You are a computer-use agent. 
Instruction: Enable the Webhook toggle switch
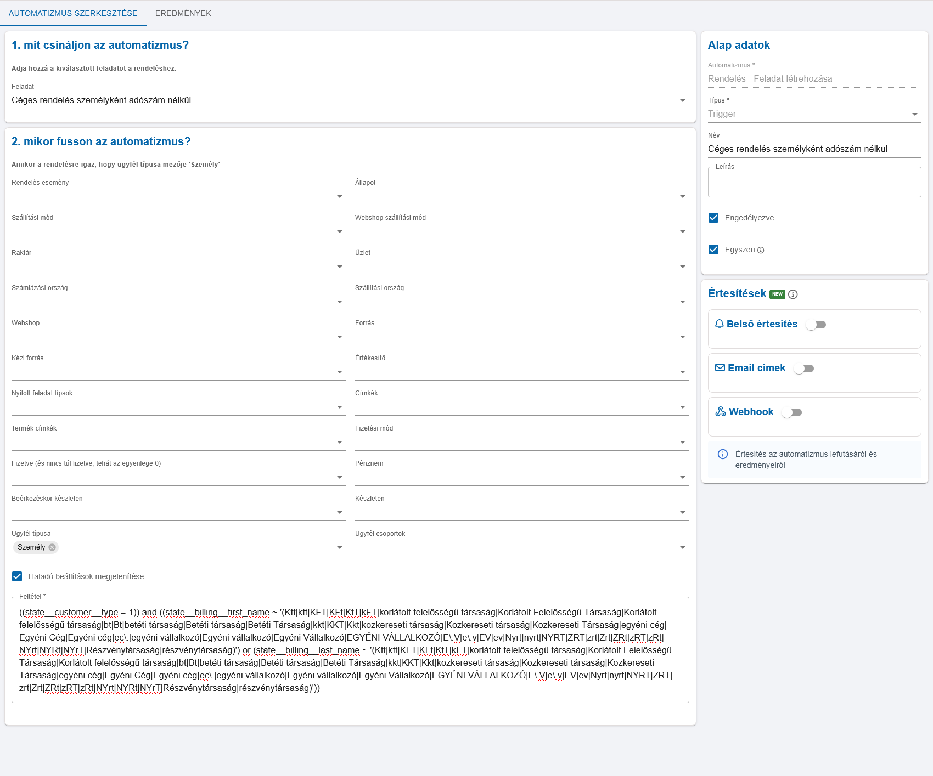[x=791, y=412]
